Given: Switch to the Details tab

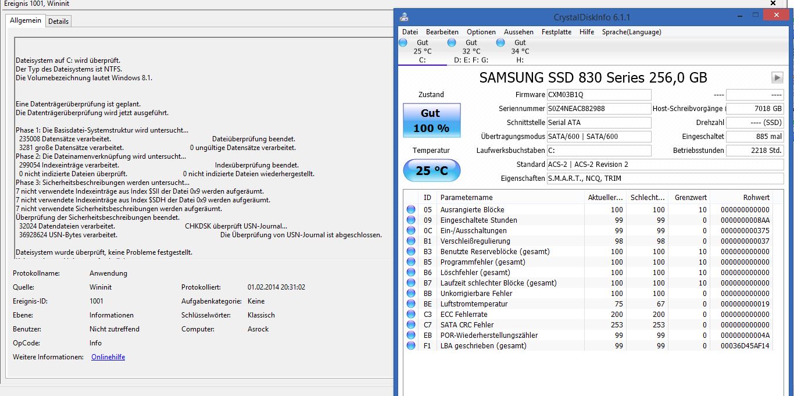Looking at the screenshot, I should (58, 22).
